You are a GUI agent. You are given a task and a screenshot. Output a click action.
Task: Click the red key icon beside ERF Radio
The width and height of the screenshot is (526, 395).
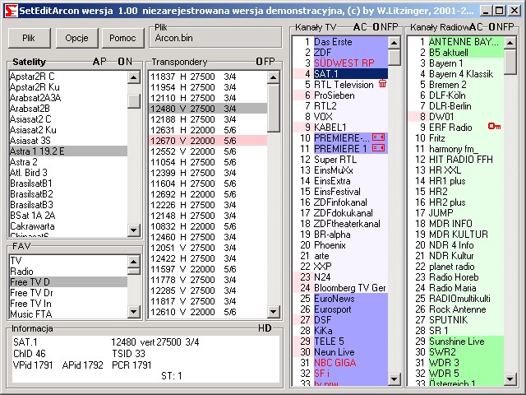pyautogui.click(x=494, y=127)
